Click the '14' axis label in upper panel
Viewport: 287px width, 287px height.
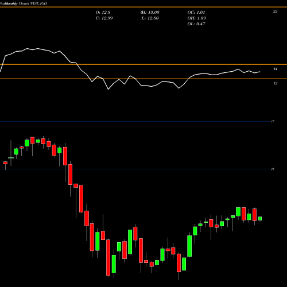pos(275,69)
